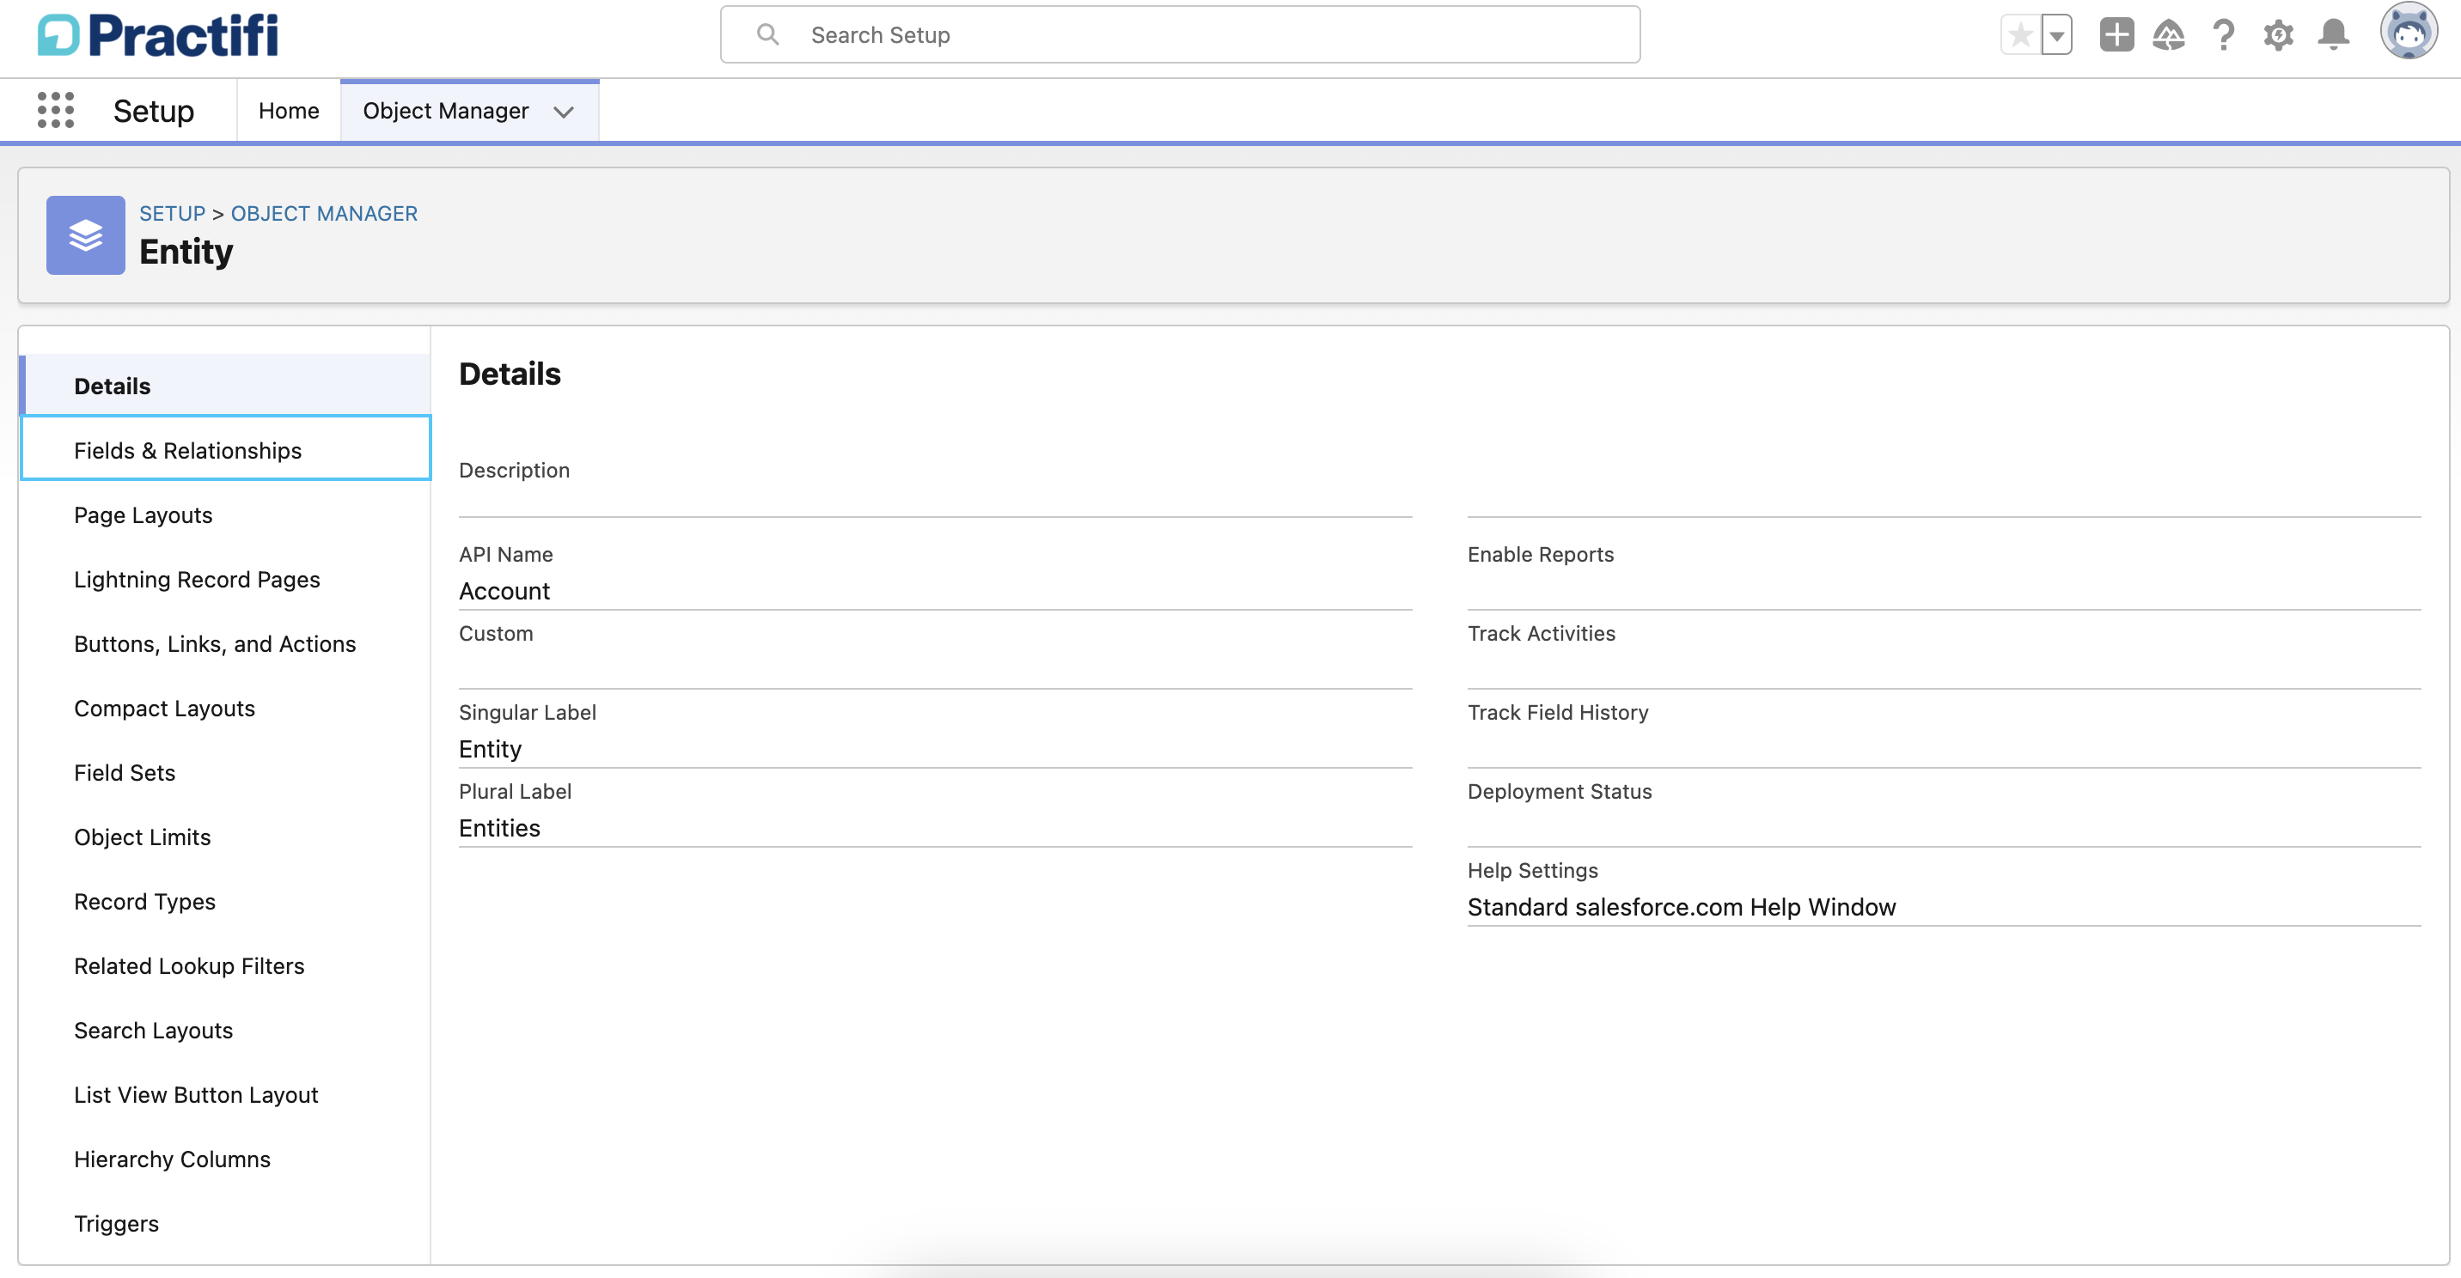This screenshot has width=2461, height=1278.
Task: Click the Search Setup input field
Action: click(x=1051, y=34)
